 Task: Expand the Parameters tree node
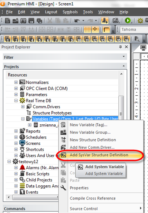(16, 94)
